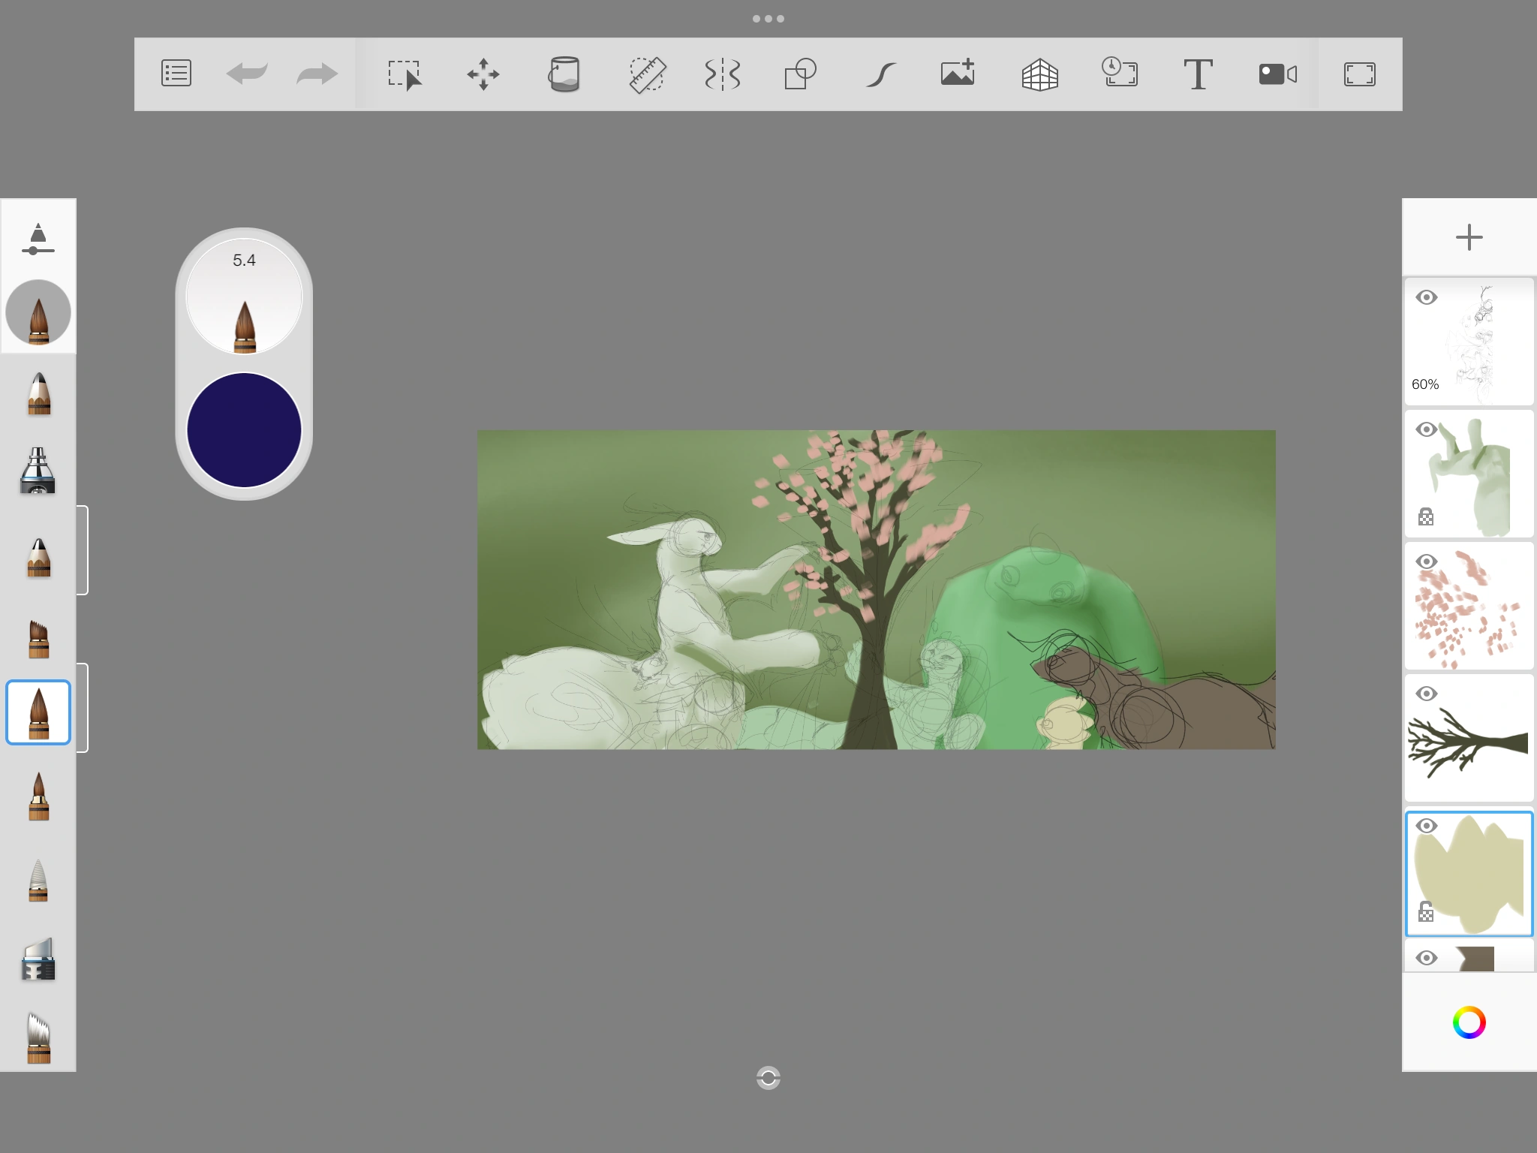1537x1153 pixels.
Task: Open the main menu list icon
Action: point(176,74)
